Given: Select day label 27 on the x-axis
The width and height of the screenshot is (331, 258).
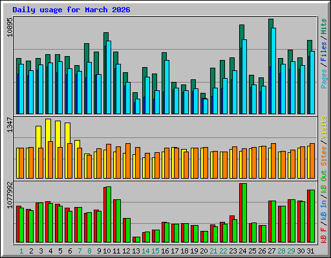Looking at the screenshot, I should tap(272, 251).
